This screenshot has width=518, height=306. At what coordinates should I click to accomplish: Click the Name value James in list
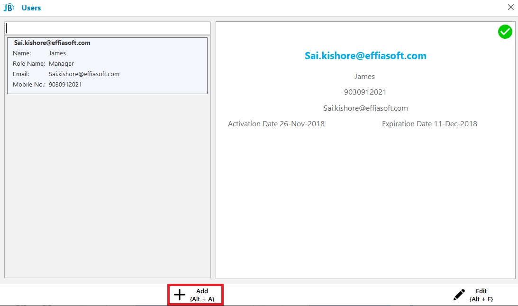click(x=57, y=53)
